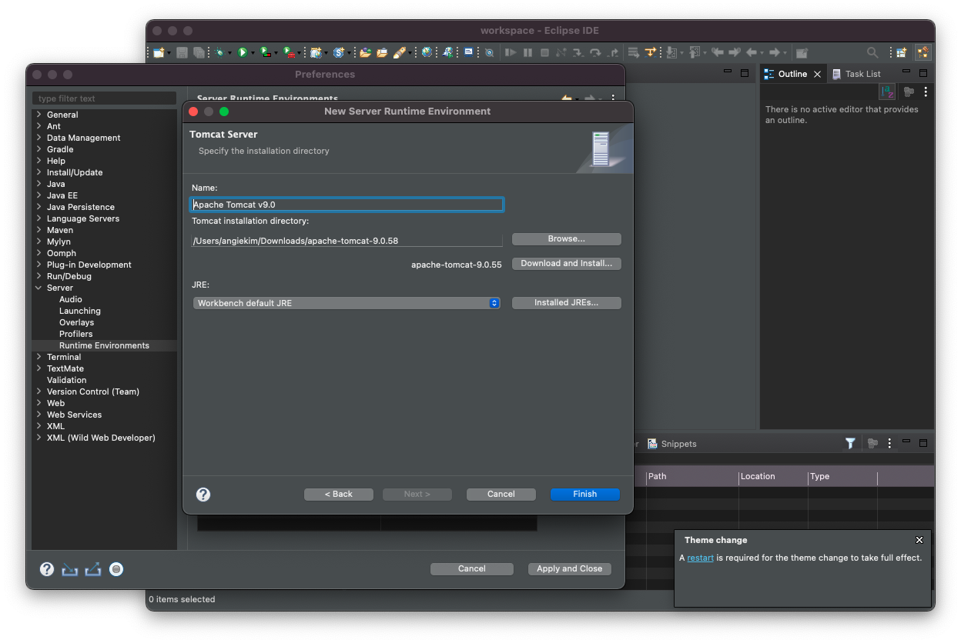This screenshot has height=643, width=961.
Task: Expand the Terminal preferences node
Action: (39, 357)
